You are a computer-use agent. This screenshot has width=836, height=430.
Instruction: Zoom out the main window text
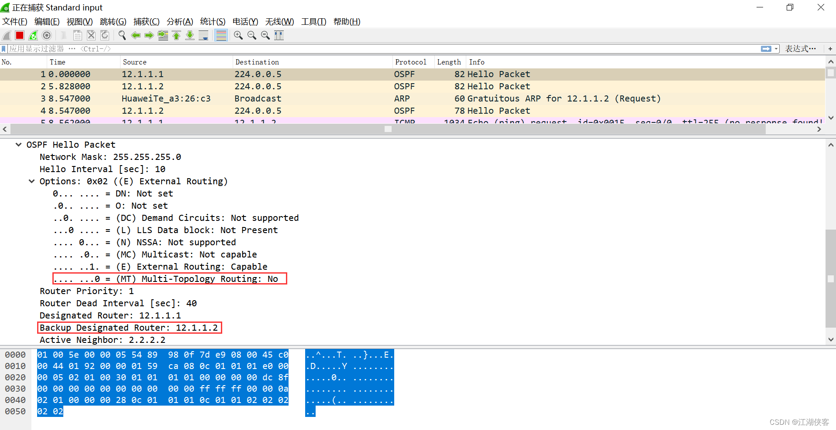tap(252, 36)
